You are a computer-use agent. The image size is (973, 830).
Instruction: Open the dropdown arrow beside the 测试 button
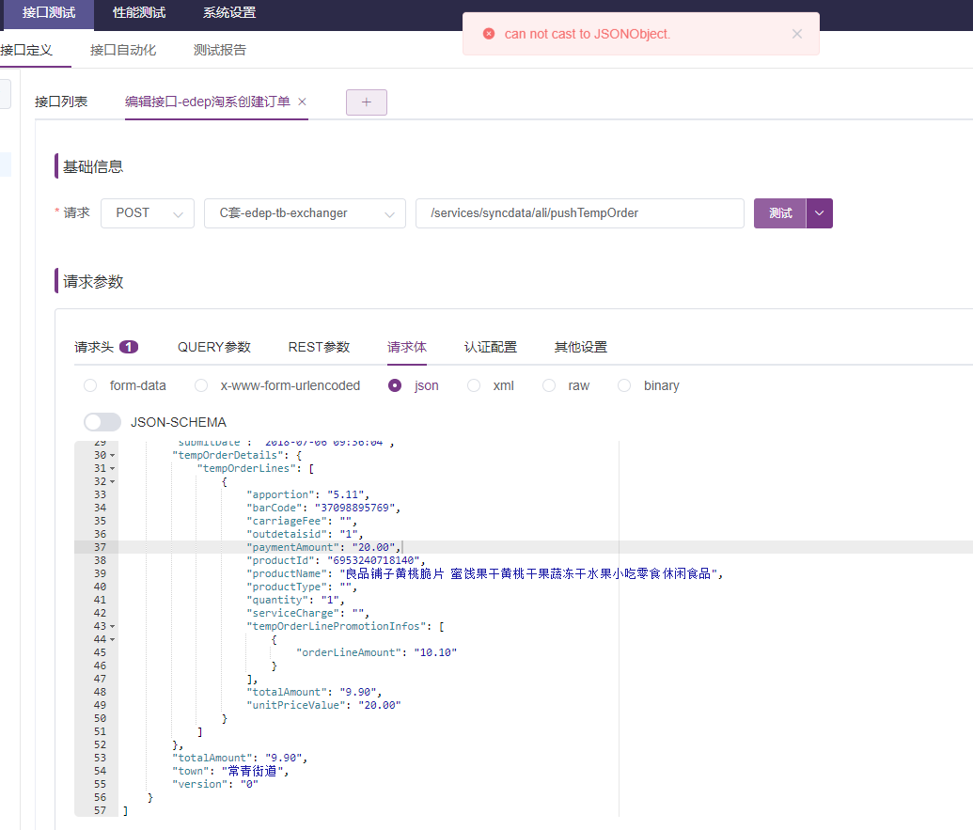[819, 213]
